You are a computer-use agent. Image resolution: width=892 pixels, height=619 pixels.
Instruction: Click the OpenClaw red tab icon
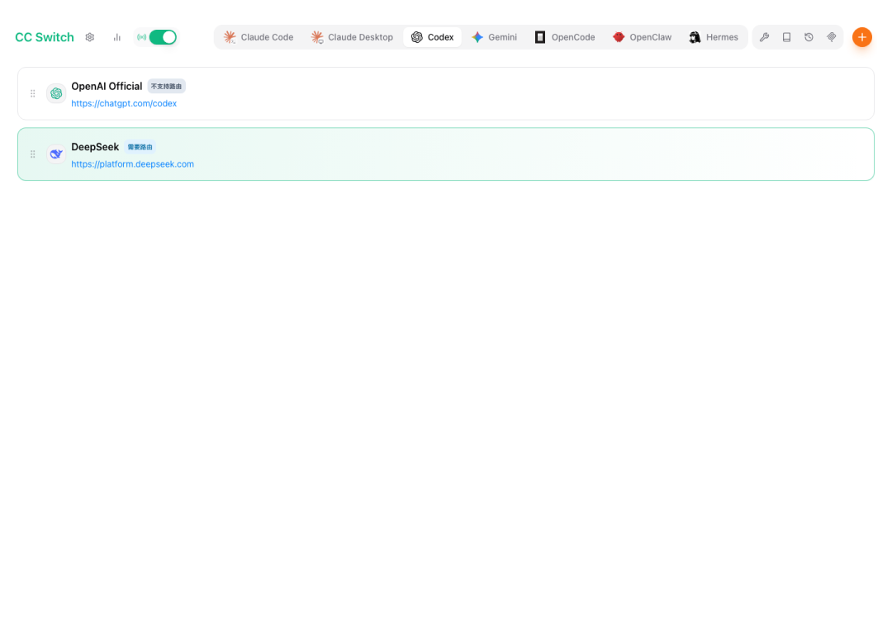pos(619,37)
